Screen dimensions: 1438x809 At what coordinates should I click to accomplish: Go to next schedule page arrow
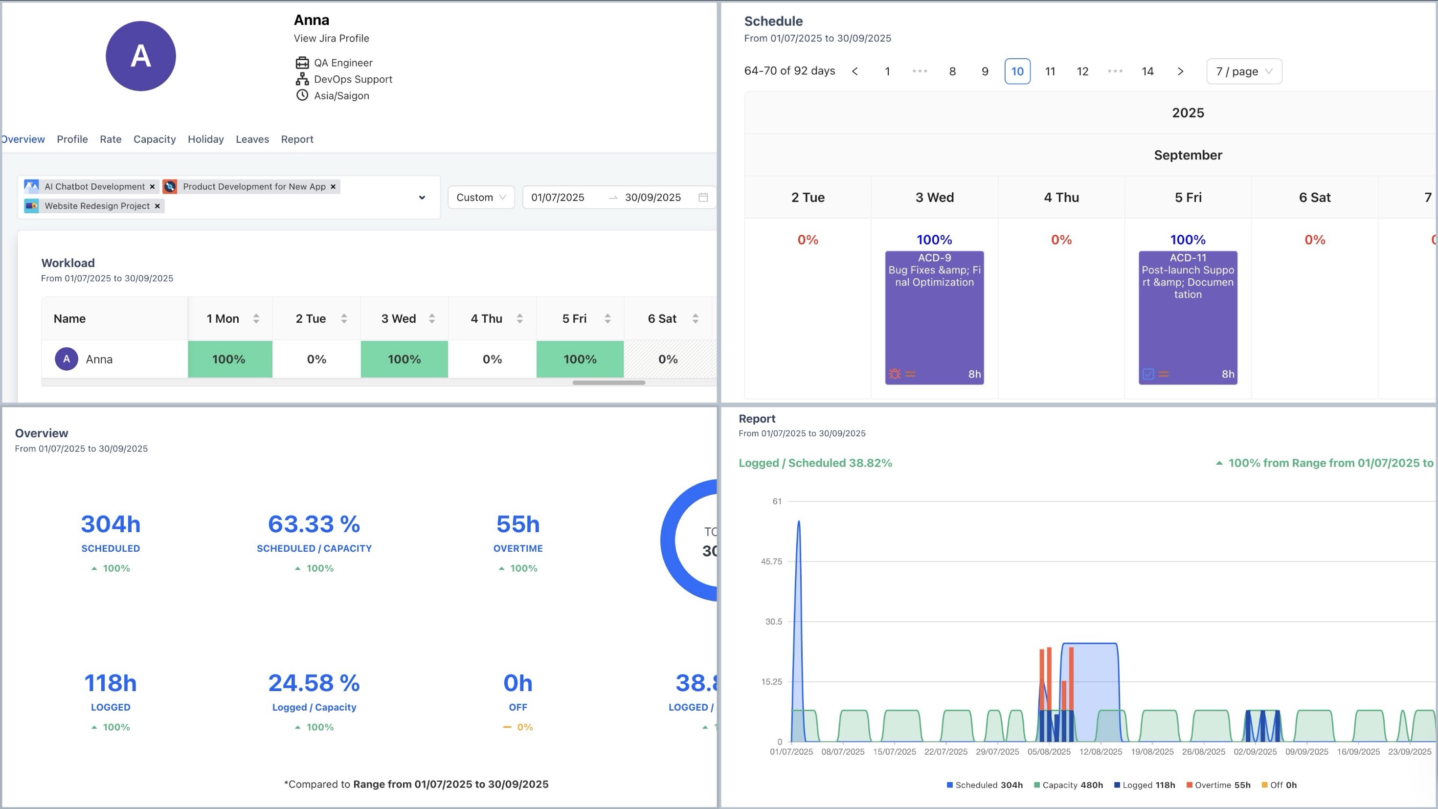pyautogui.click(x=1180, y=71)
